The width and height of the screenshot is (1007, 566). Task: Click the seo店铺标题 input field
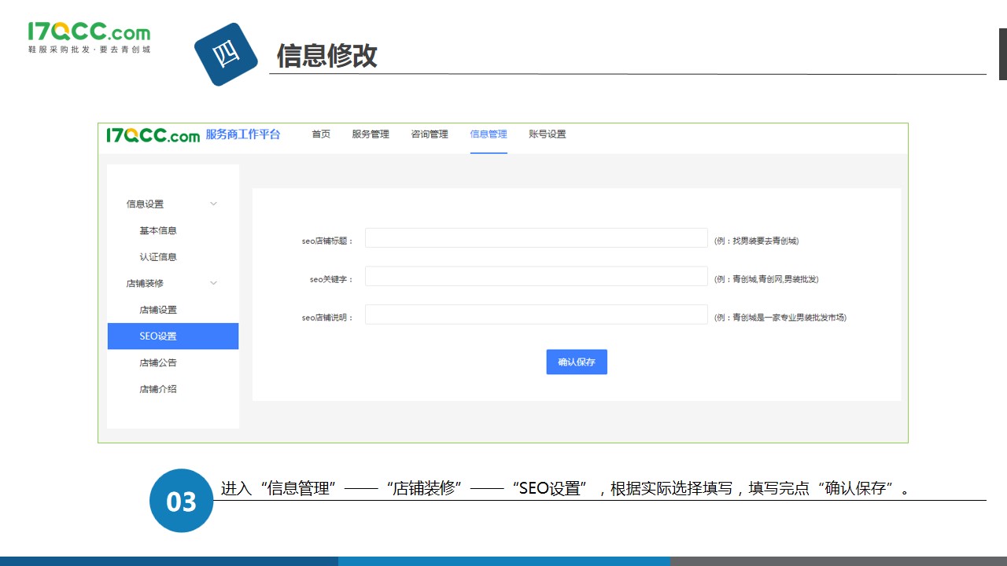tap(536, 238)
